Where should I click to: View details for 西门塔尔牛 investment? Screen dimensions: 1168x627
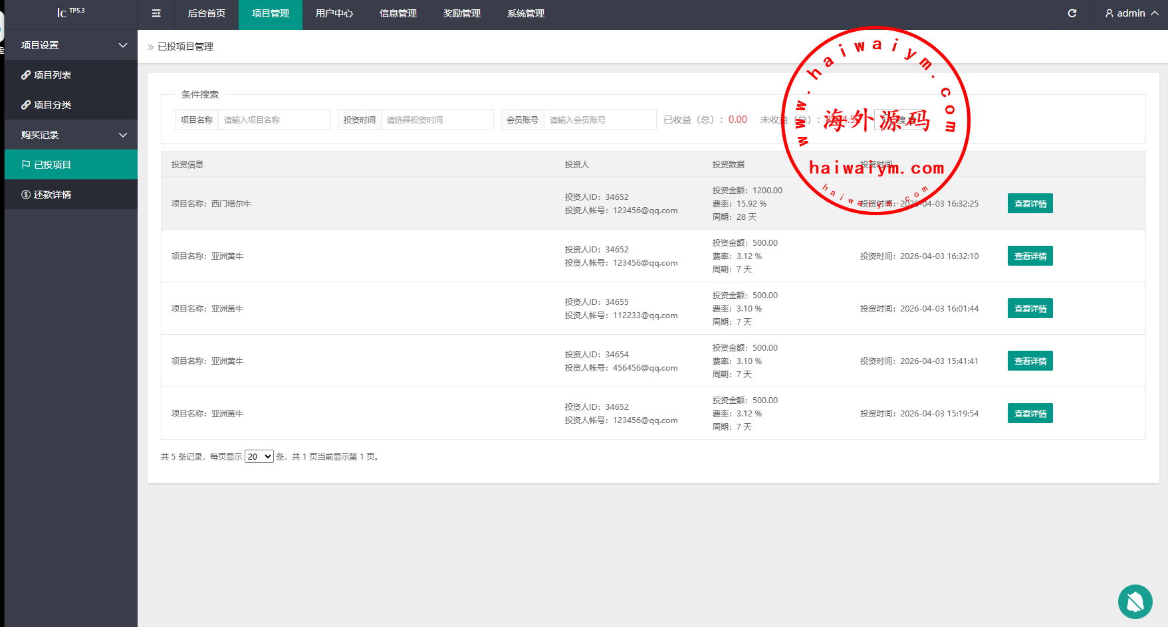click(1030, 203)
